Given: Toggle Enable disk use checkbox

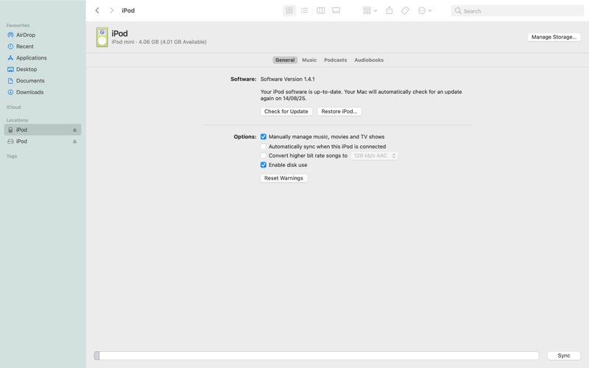Looking at the screenshot, I should pyautogui.click(x=264, y=165).
